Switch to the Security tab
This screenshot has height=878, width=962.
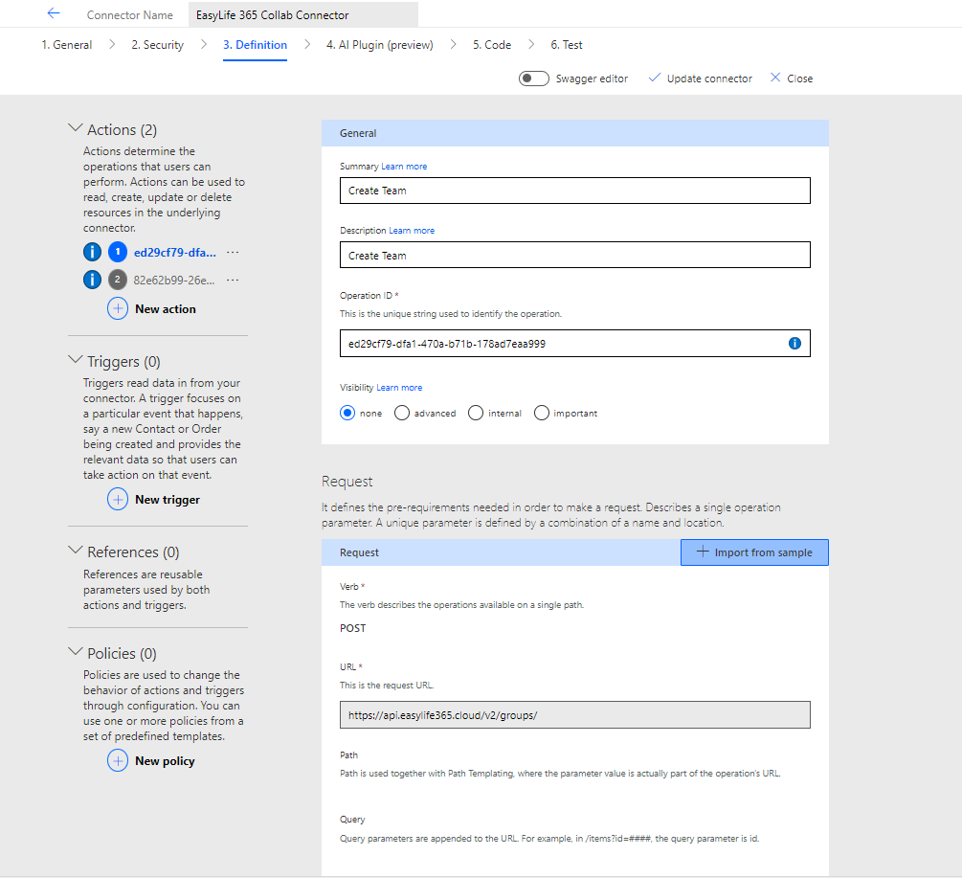point(157,44)
